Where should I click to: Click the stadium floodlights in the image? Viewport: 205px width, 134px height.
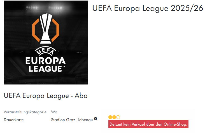pos(45,8)
